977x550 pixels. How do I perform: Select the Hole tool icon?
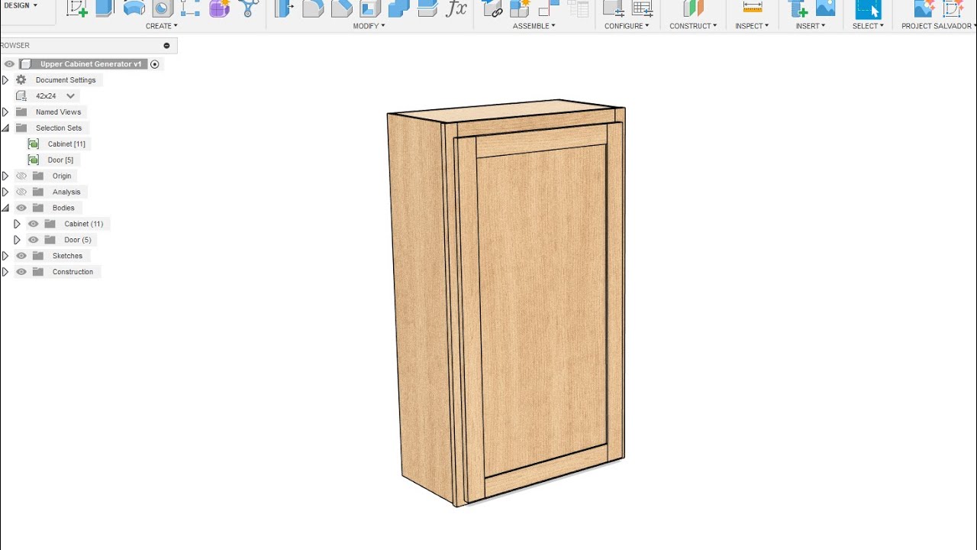point(162,8)
